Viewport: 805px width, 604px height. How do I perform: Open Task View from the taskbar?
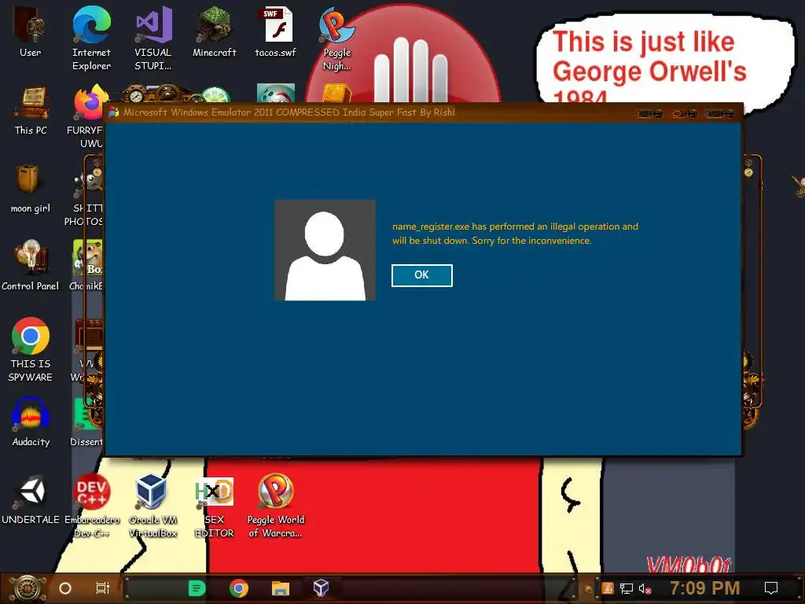[x=103, y=588]
